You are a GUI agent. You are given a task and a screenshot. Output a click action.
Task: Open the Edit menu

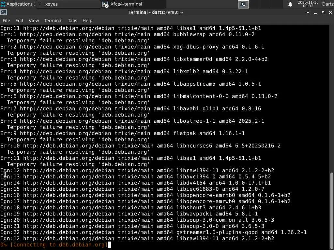point(19,21)
